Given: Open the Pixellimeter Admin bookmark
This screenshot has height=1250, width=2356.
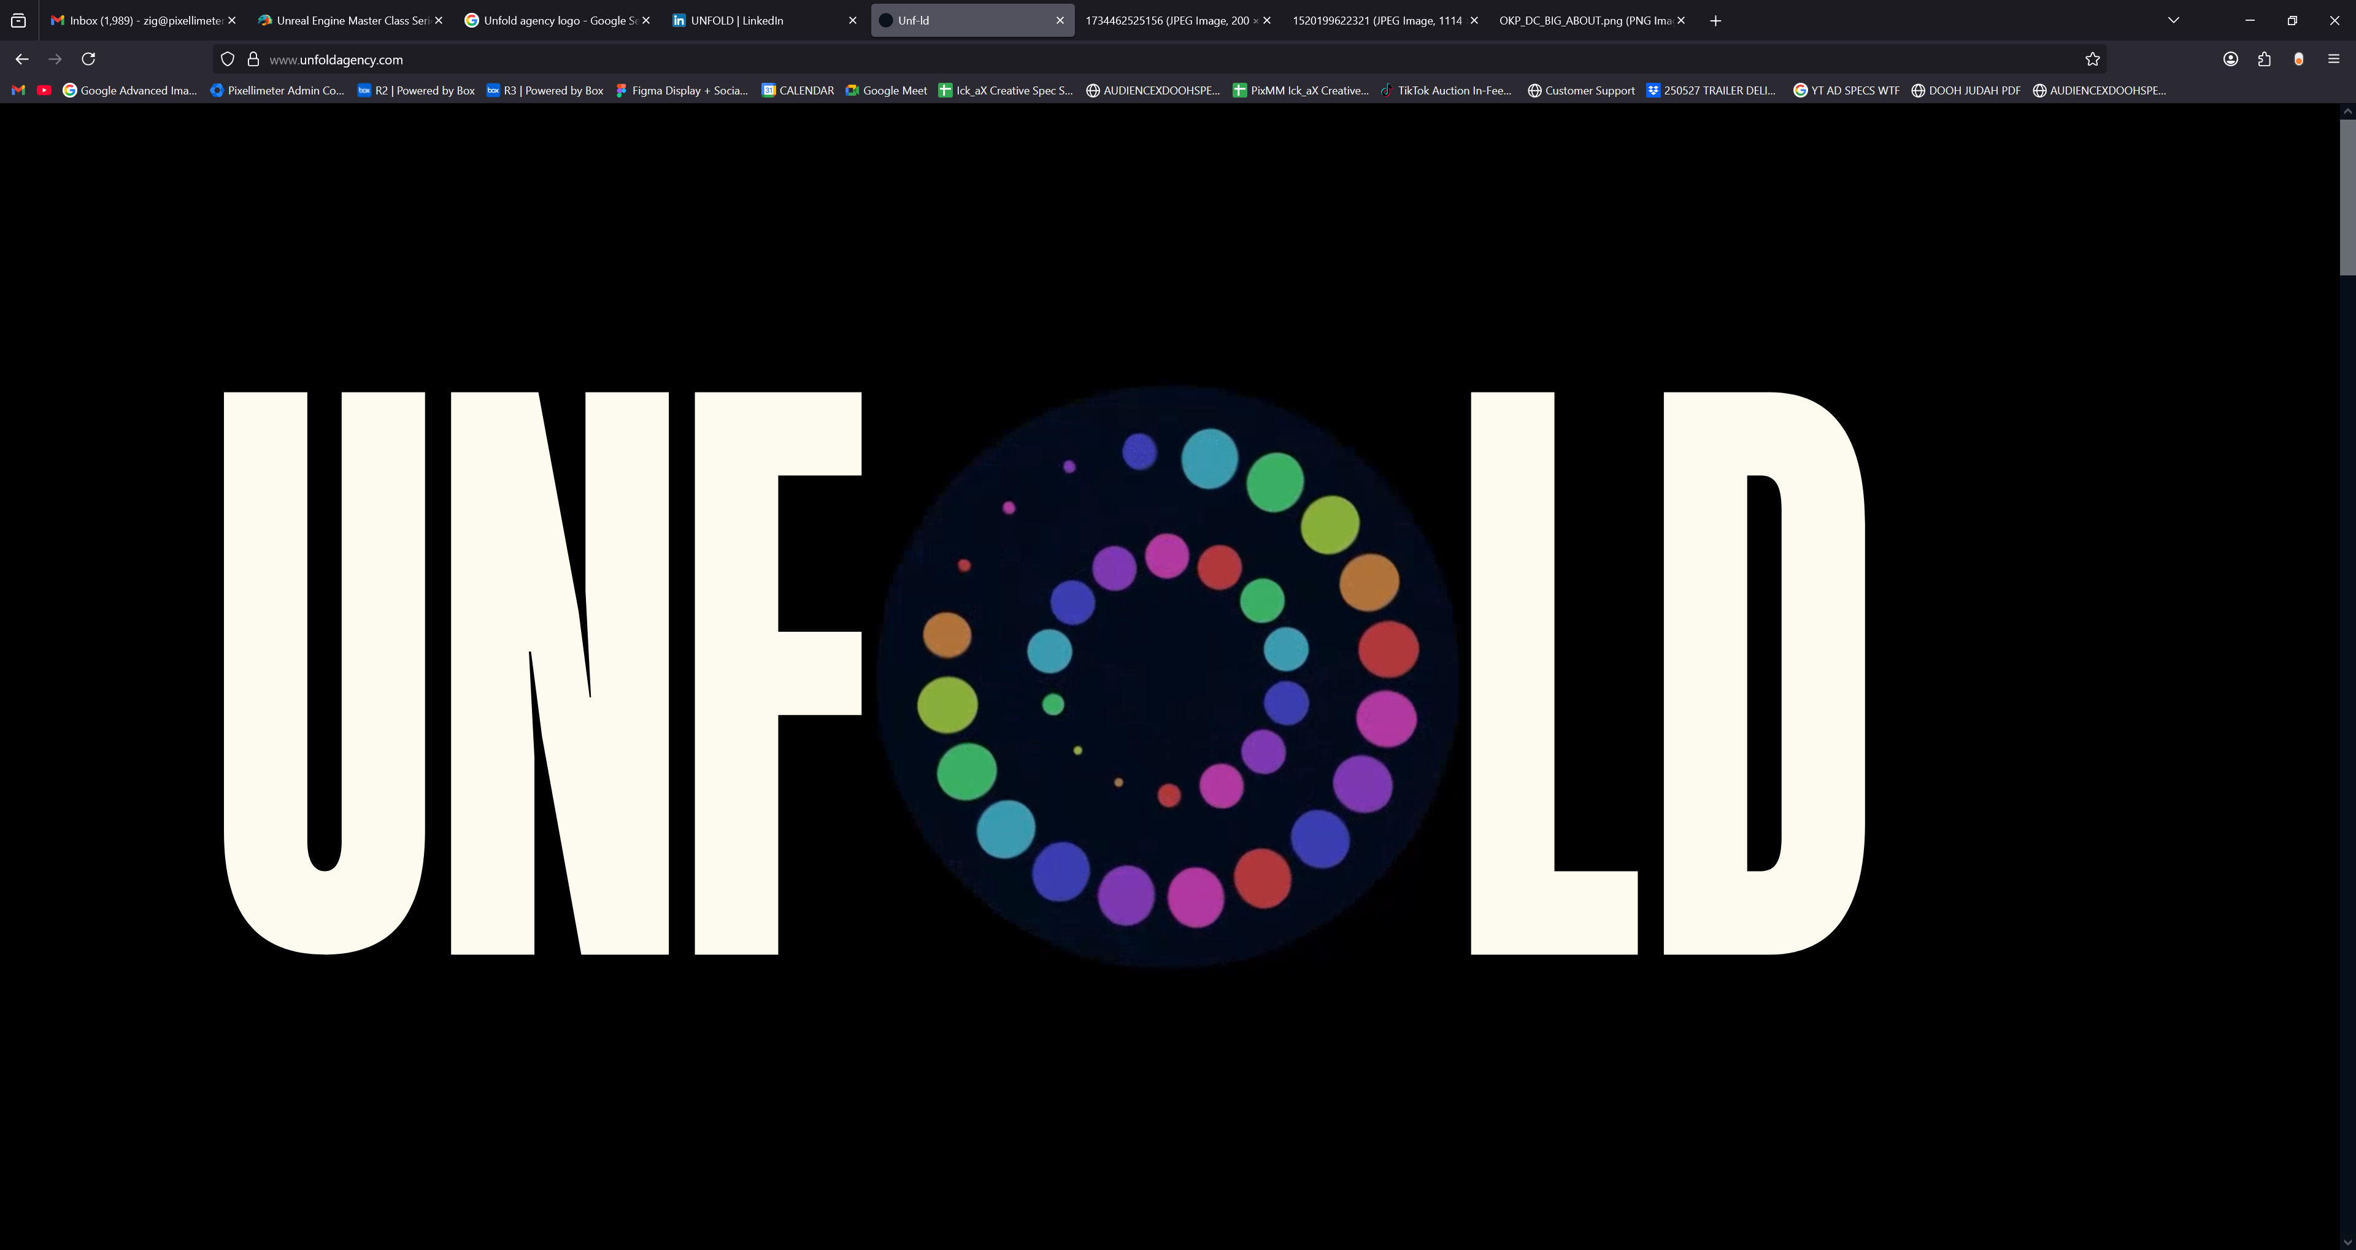Looking at the screenshot, I should (x=277, y=91).
